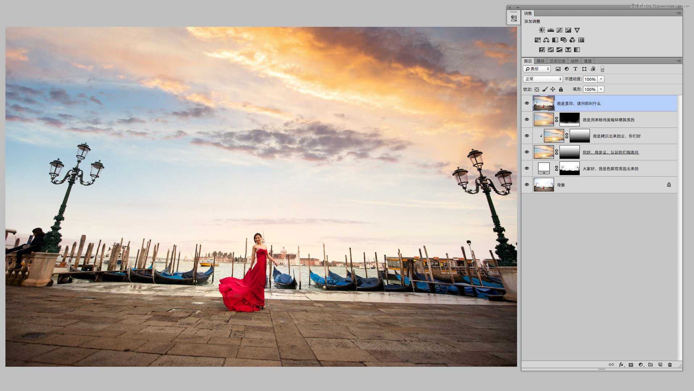Viewport: 694px width, 391px height.
Task: Enable Lock All on the selected layer
Action: [561, 89]
